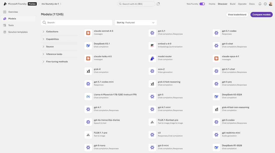The width and height of the screenshot is (275, 153).
Task: Open the DeepSeek-V3.1 whale icon
Action: click(88, 46)
